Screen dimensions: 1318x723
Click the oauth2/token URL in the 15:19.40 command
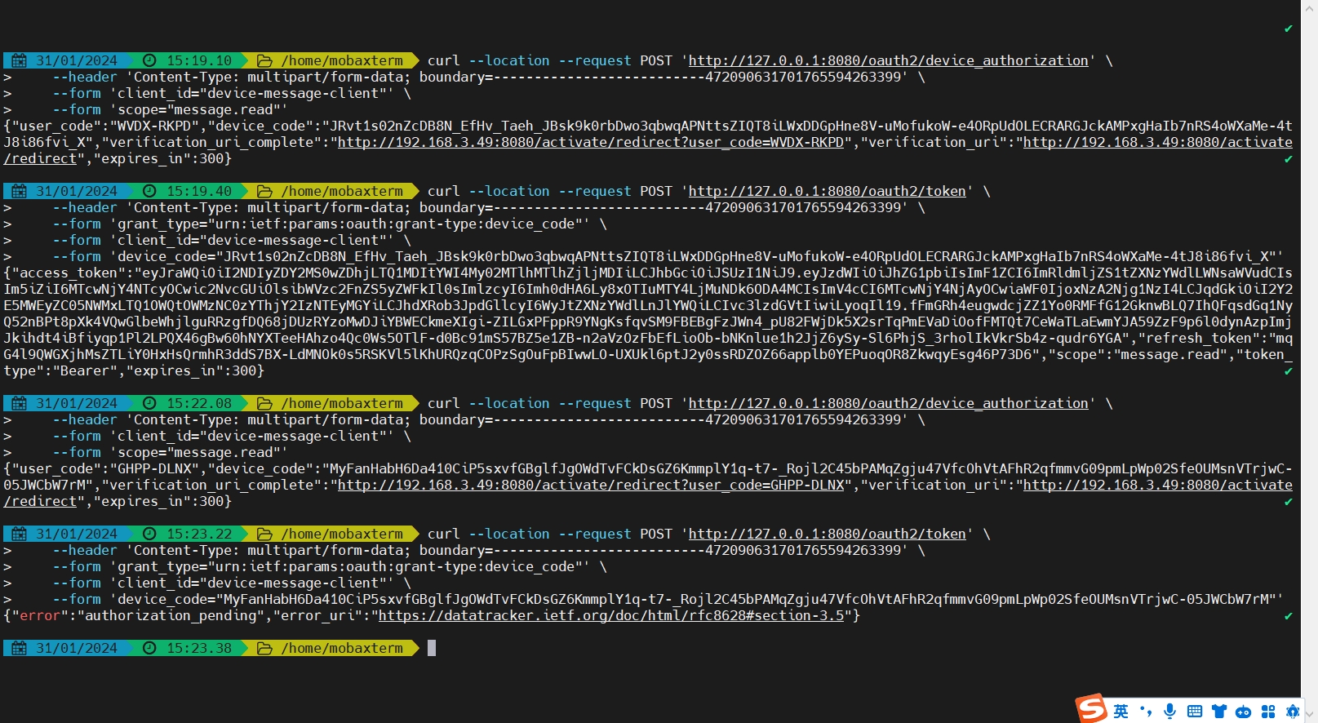(x=827, y=191)
